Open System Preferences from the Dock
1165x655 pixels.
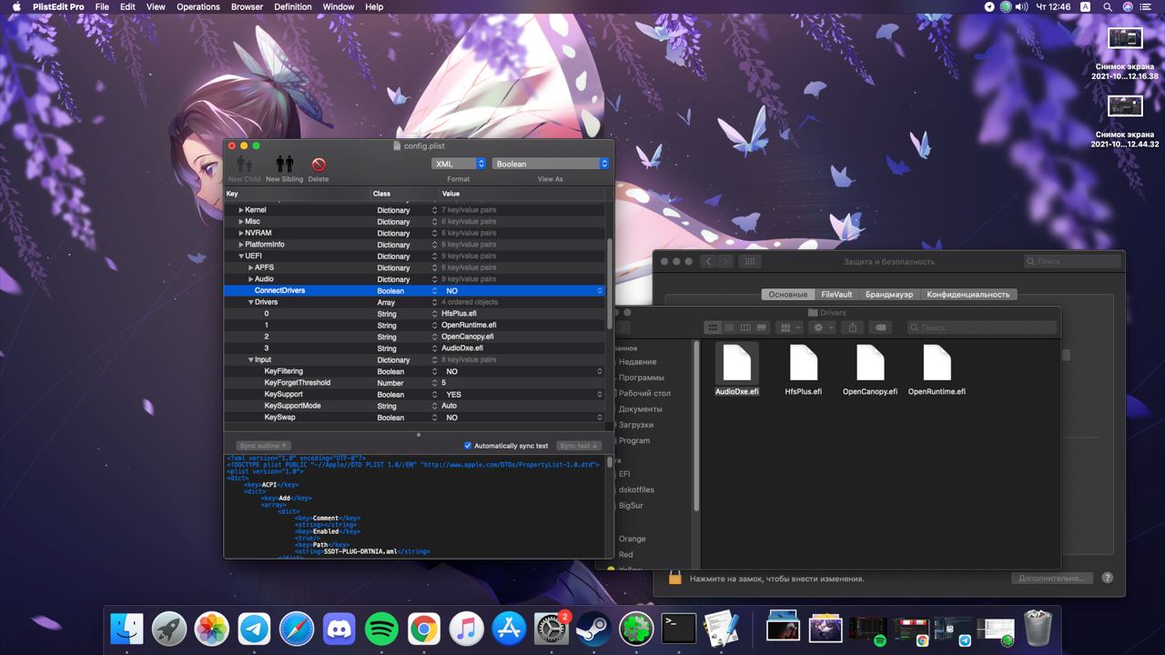pos(552,629)
